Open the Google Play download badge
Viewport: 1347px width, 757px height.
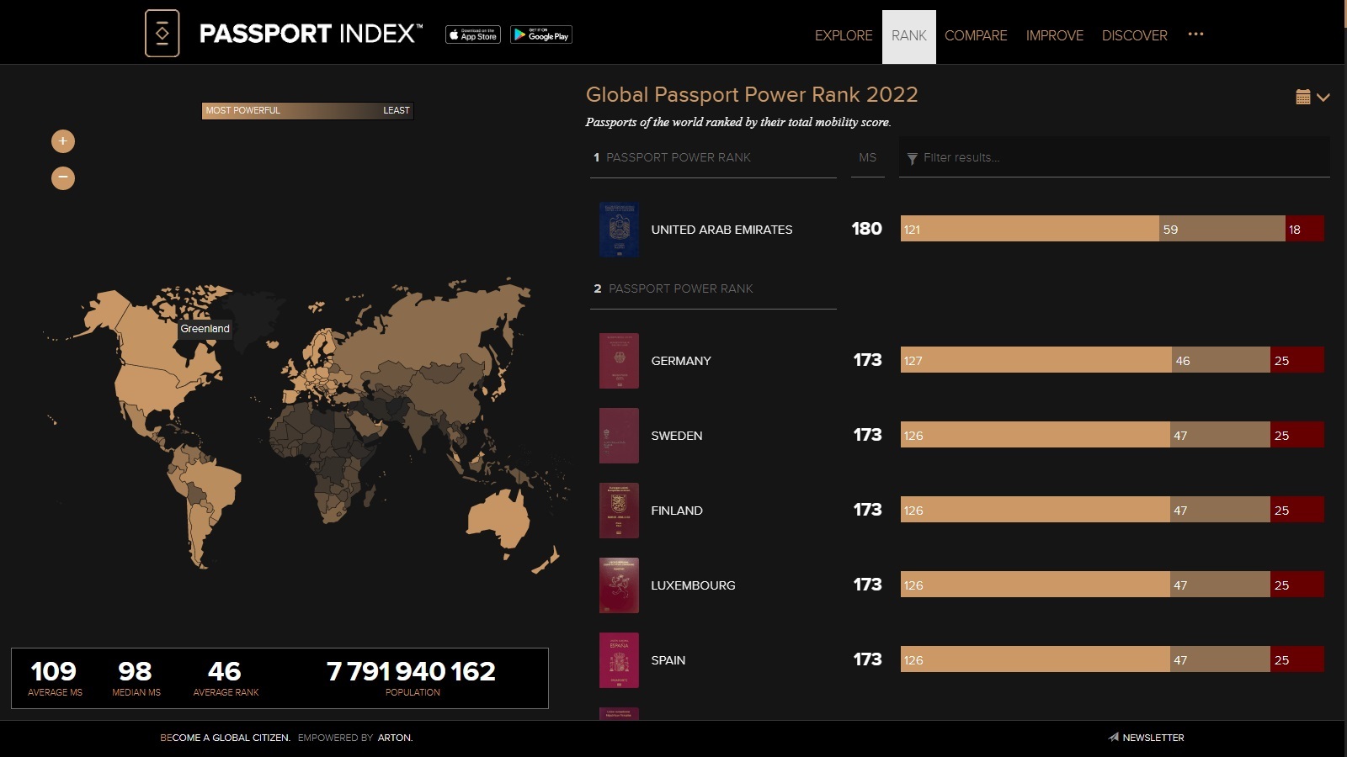point(541,34)
